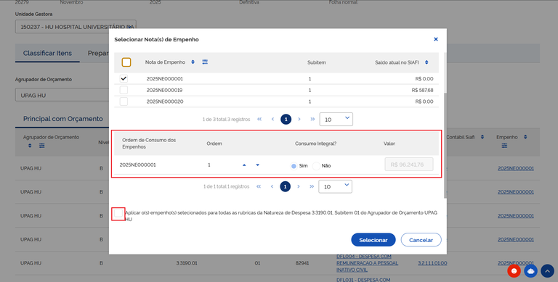Viewport: 558px width, 282px height.
Task: Select page 1 of consumo order list
Action: coord(285,186)
